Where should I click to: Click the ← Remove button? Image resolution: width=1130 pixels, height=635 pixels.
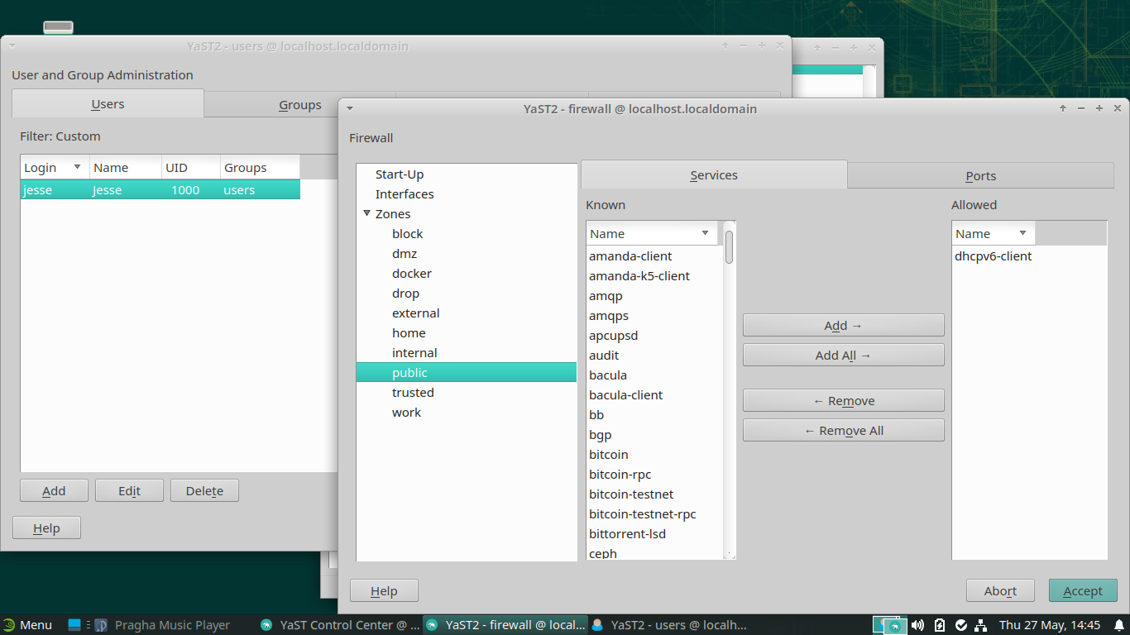click(843, 400)
